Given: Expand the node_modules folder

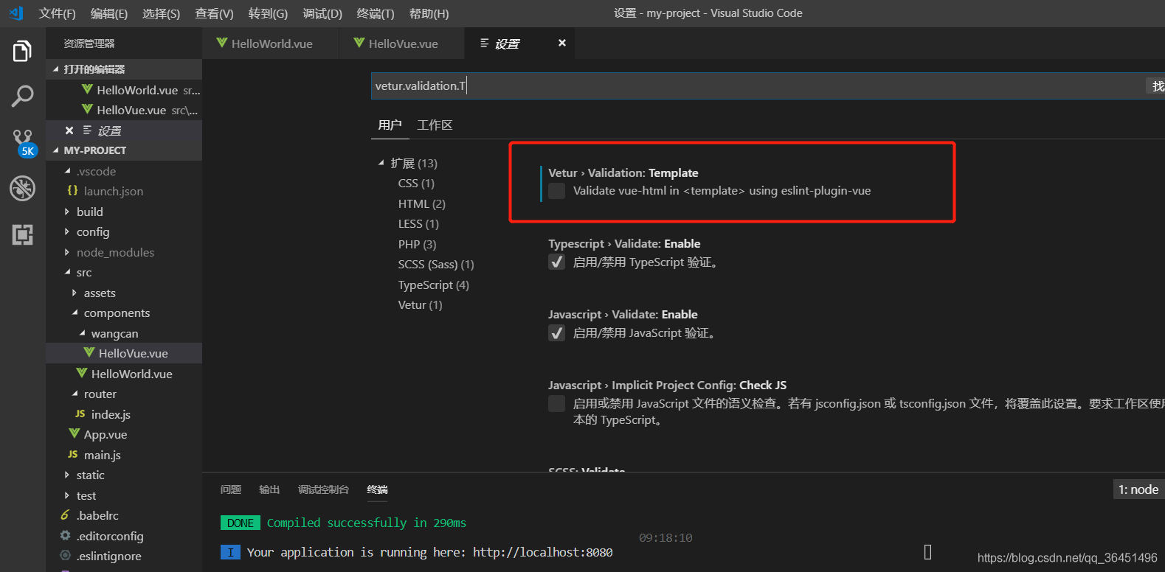Looking at the screenshot, I should [67, 252].
